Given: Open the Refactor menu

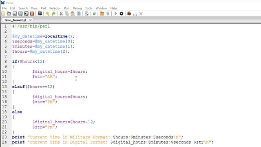Looking at the screenshot, I should pos(55,8).
